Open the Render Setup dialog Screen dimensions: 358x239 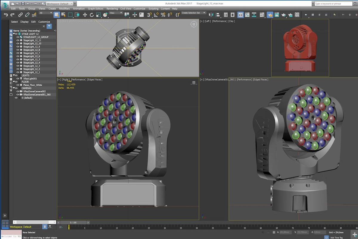coord(270,15)
